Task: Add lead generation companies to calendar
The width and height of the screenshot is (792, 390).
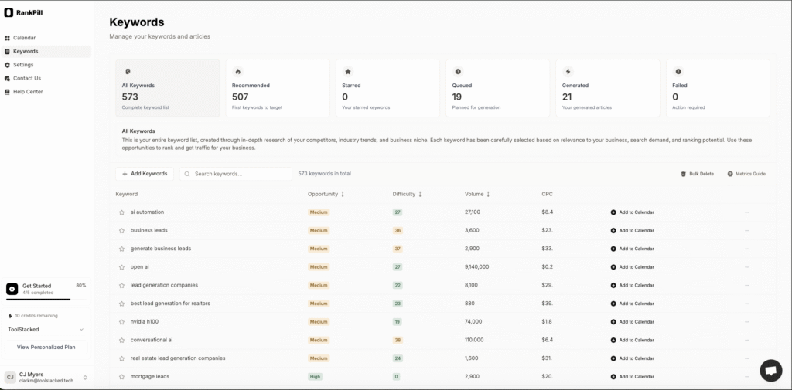Action: point(633,285)
